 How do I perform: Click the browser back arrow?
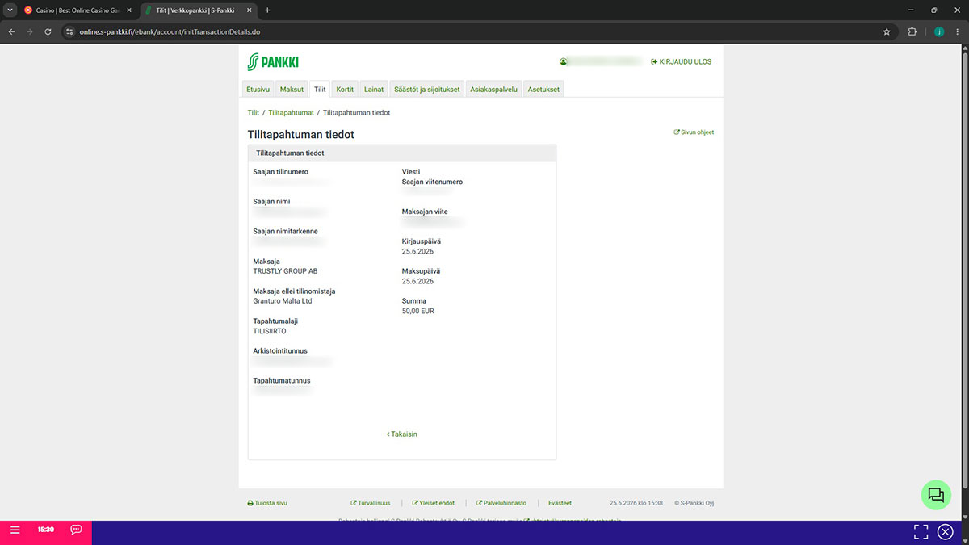click(x=11, y=31)
